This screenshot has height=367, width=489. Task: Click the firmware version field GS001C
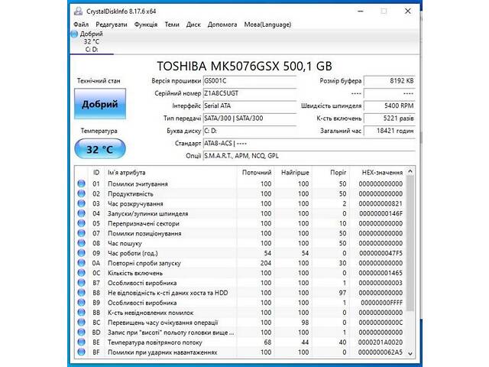250,81
